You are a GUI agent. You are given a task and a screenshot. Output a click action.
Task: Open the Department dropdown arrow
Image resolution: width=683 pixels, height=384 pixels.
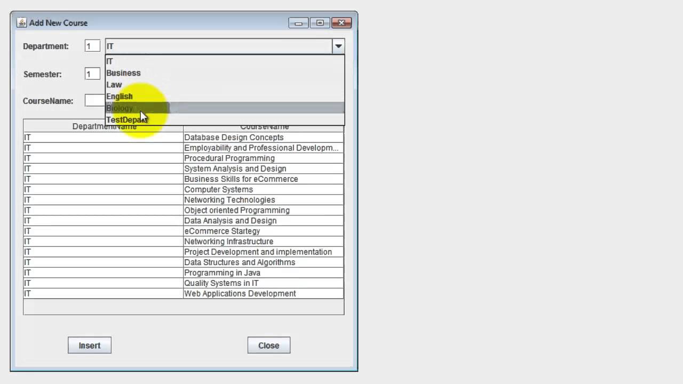click(x=338, y=46)
